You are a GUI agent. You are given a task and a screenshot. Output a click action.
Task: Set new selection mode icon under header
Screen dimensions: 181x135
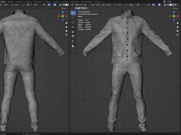[x=76, y=8]
